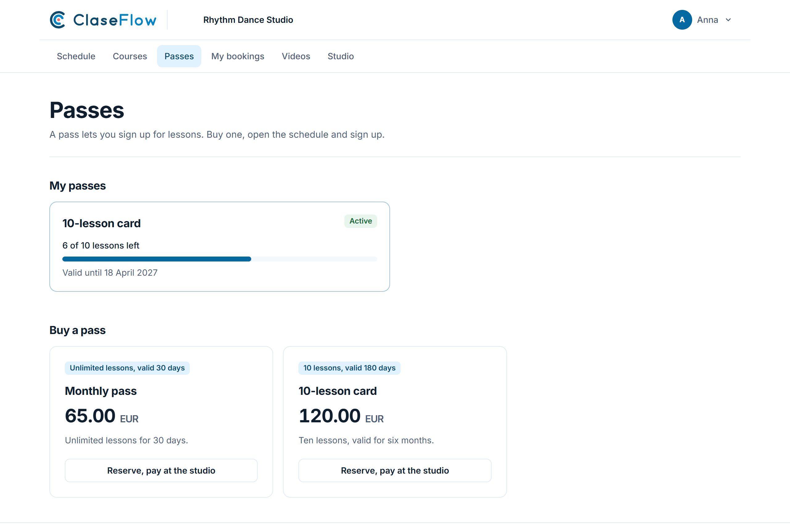The height and width of the screenshot is (531, 790).
Task: Select the Passes tab
Action: click(179, 56)
